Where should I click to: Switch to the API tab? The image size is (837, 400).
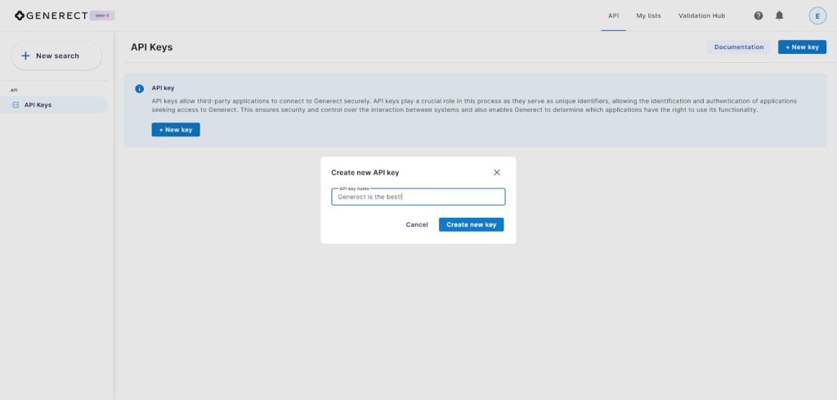pyautogui.click(x=613, y=16)
